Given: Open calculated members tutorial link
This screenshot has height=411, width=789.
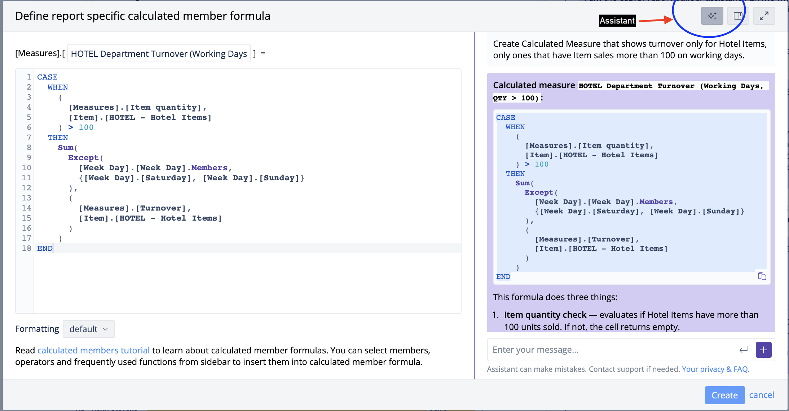Looking at the screenshot, I should coord(93,350).
